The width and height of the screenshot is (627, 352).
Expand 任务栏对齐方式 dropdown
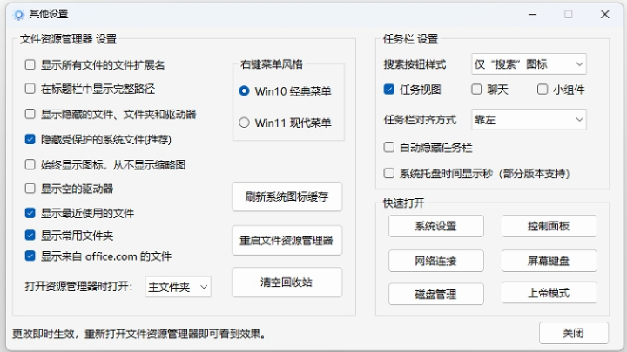[x=529, y=119]
